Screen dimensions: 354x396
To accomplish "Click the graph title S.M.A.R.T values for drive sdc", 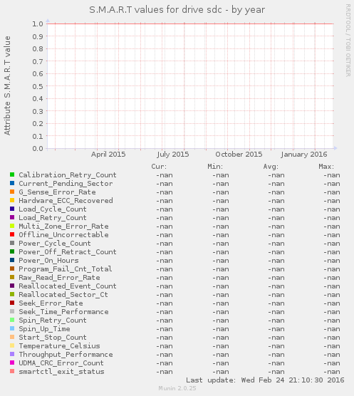I will [x=155, y=10].
